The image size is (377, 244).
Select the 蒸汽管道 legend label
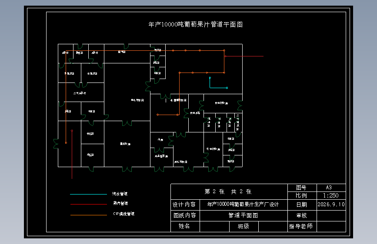(x=121, y=203)
